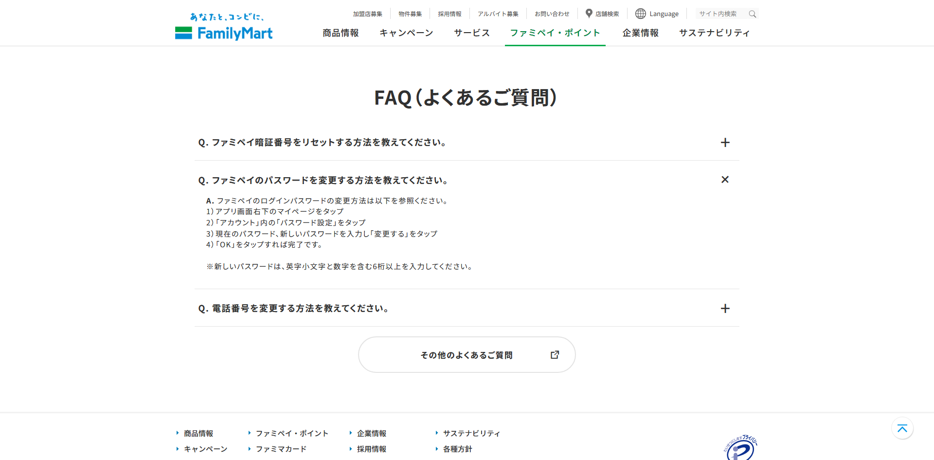
Task: Click the サイト内検索 input field
Action: tap(722, 14)
